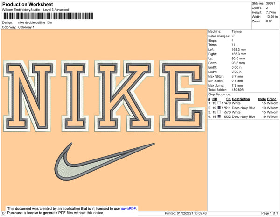Click the 'Description' column header
Screen dimensions: 280x217
coord(241,99)
